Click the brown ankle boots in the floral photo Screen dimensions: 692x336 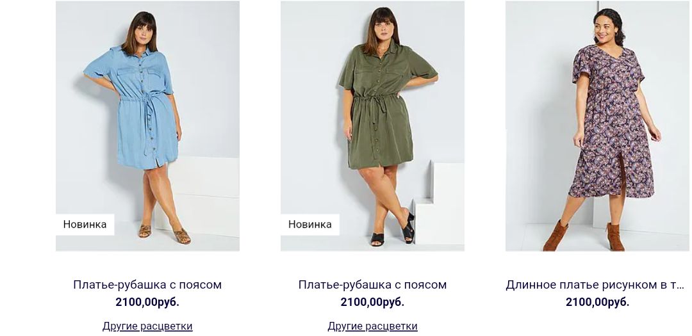point(584,236)
